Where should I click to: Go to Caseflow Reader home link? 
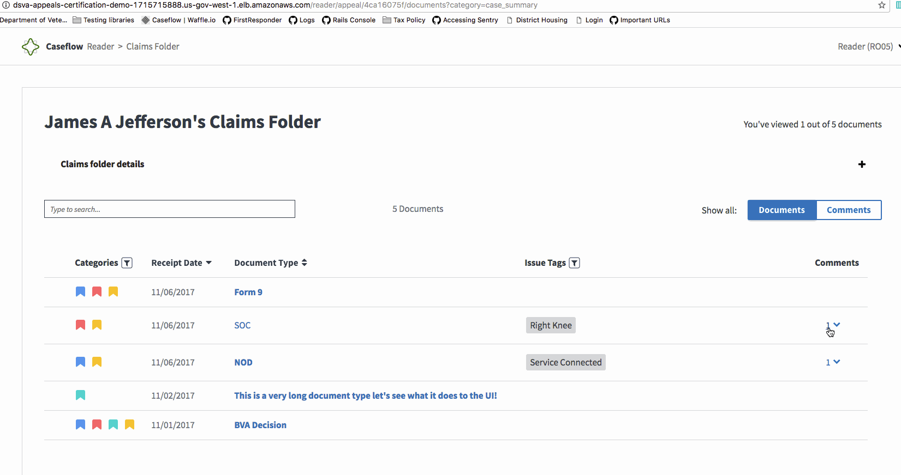tap(80, 47)
